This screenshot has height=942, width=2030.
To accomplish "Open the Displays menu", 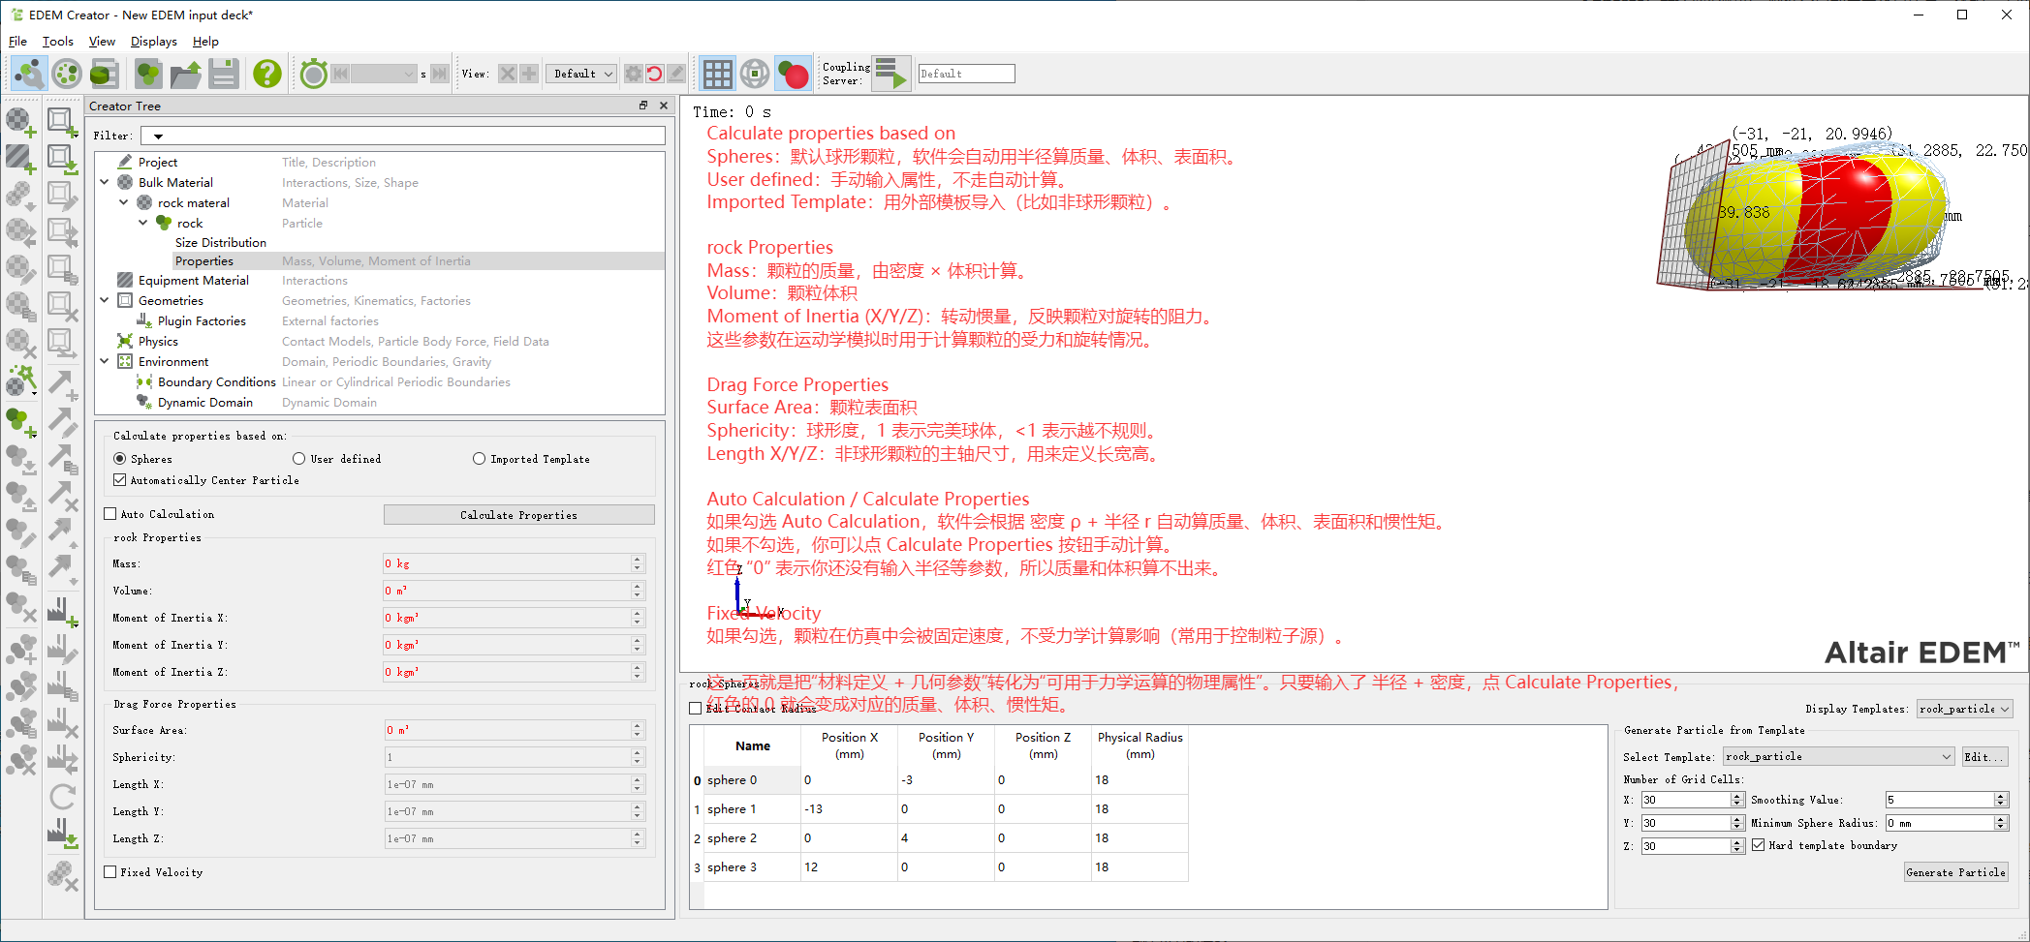I will (x=153, y=42).
